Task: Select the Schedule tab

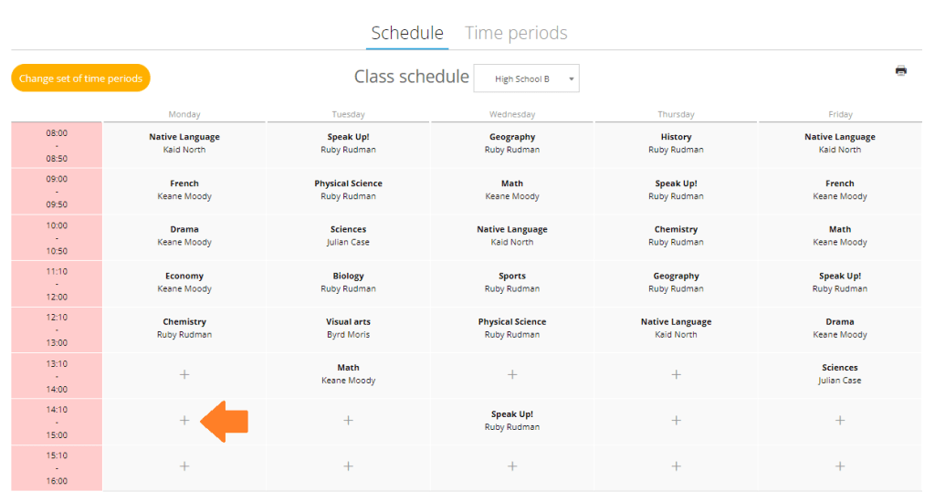Action: click(x=407, y=33)
